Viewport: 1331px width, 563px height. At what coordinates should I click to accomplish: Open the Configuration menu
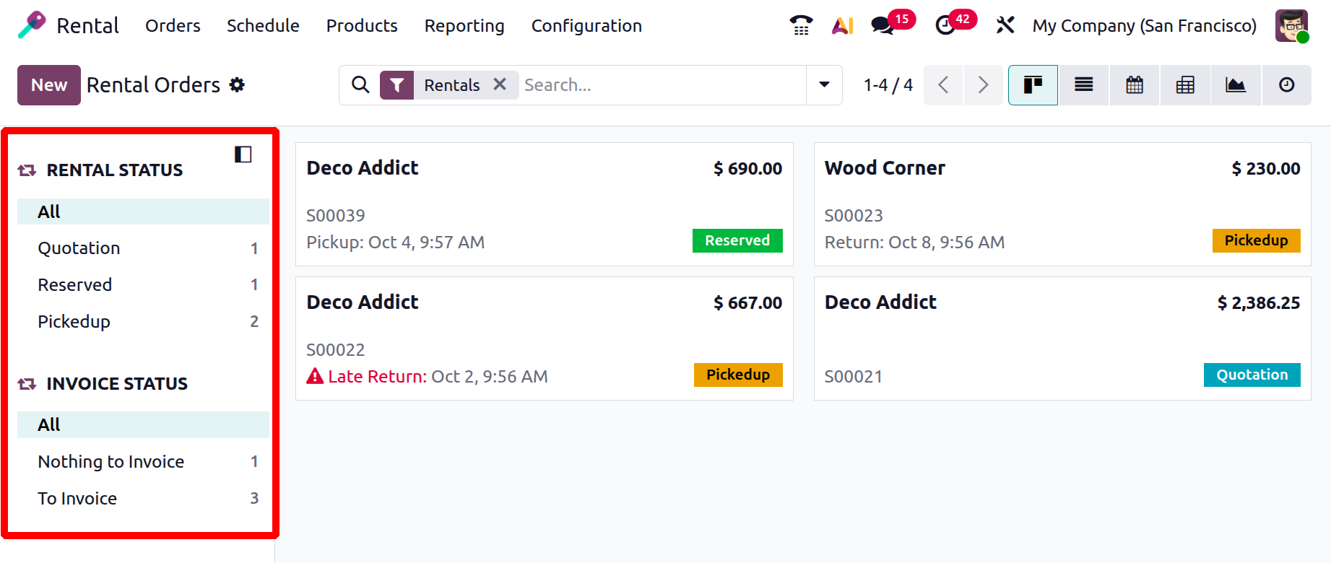(586, 26)
